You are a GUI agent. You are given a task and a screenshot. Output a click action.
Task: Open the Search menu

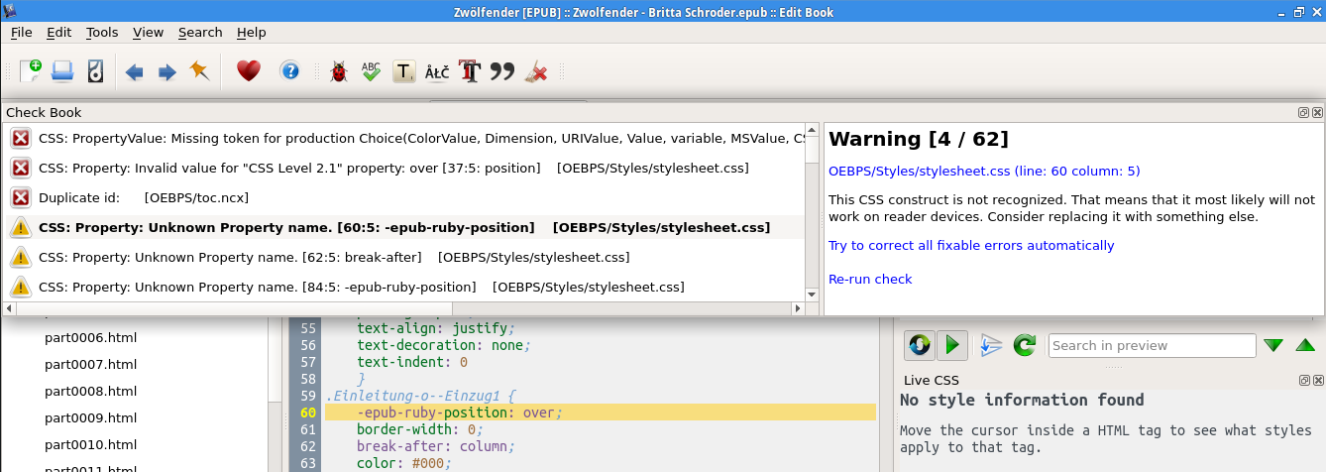click(200, 32)
